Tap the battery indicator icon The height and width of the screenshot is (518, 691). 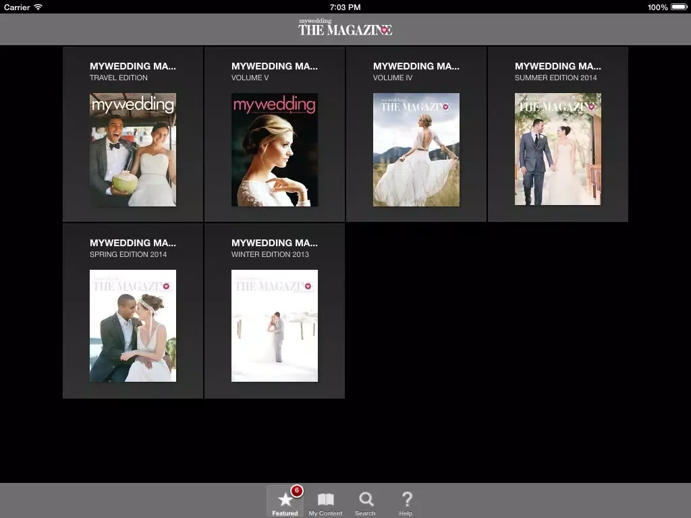[x=679, y=7]
